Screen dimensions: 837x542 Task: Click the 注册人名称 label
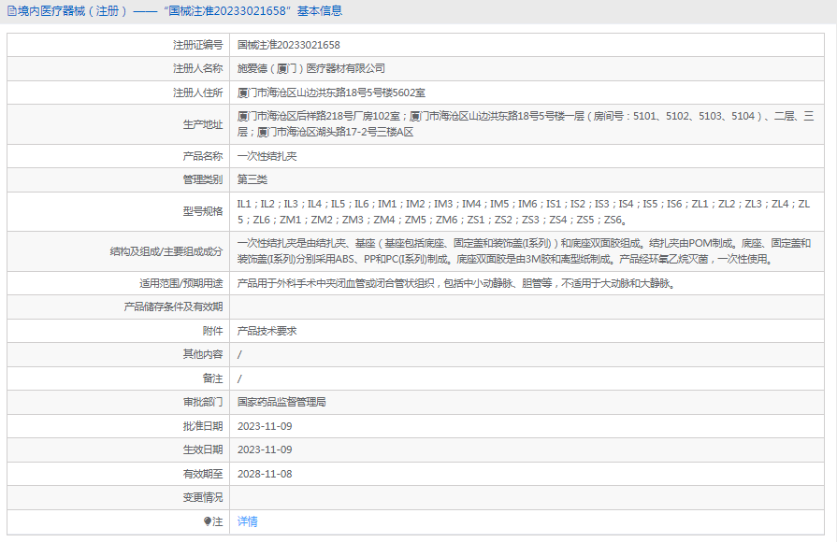pyautogui.click(x=198, y=68)
